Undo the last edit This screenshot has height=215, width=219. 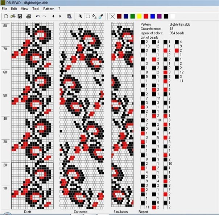point(38,16)
